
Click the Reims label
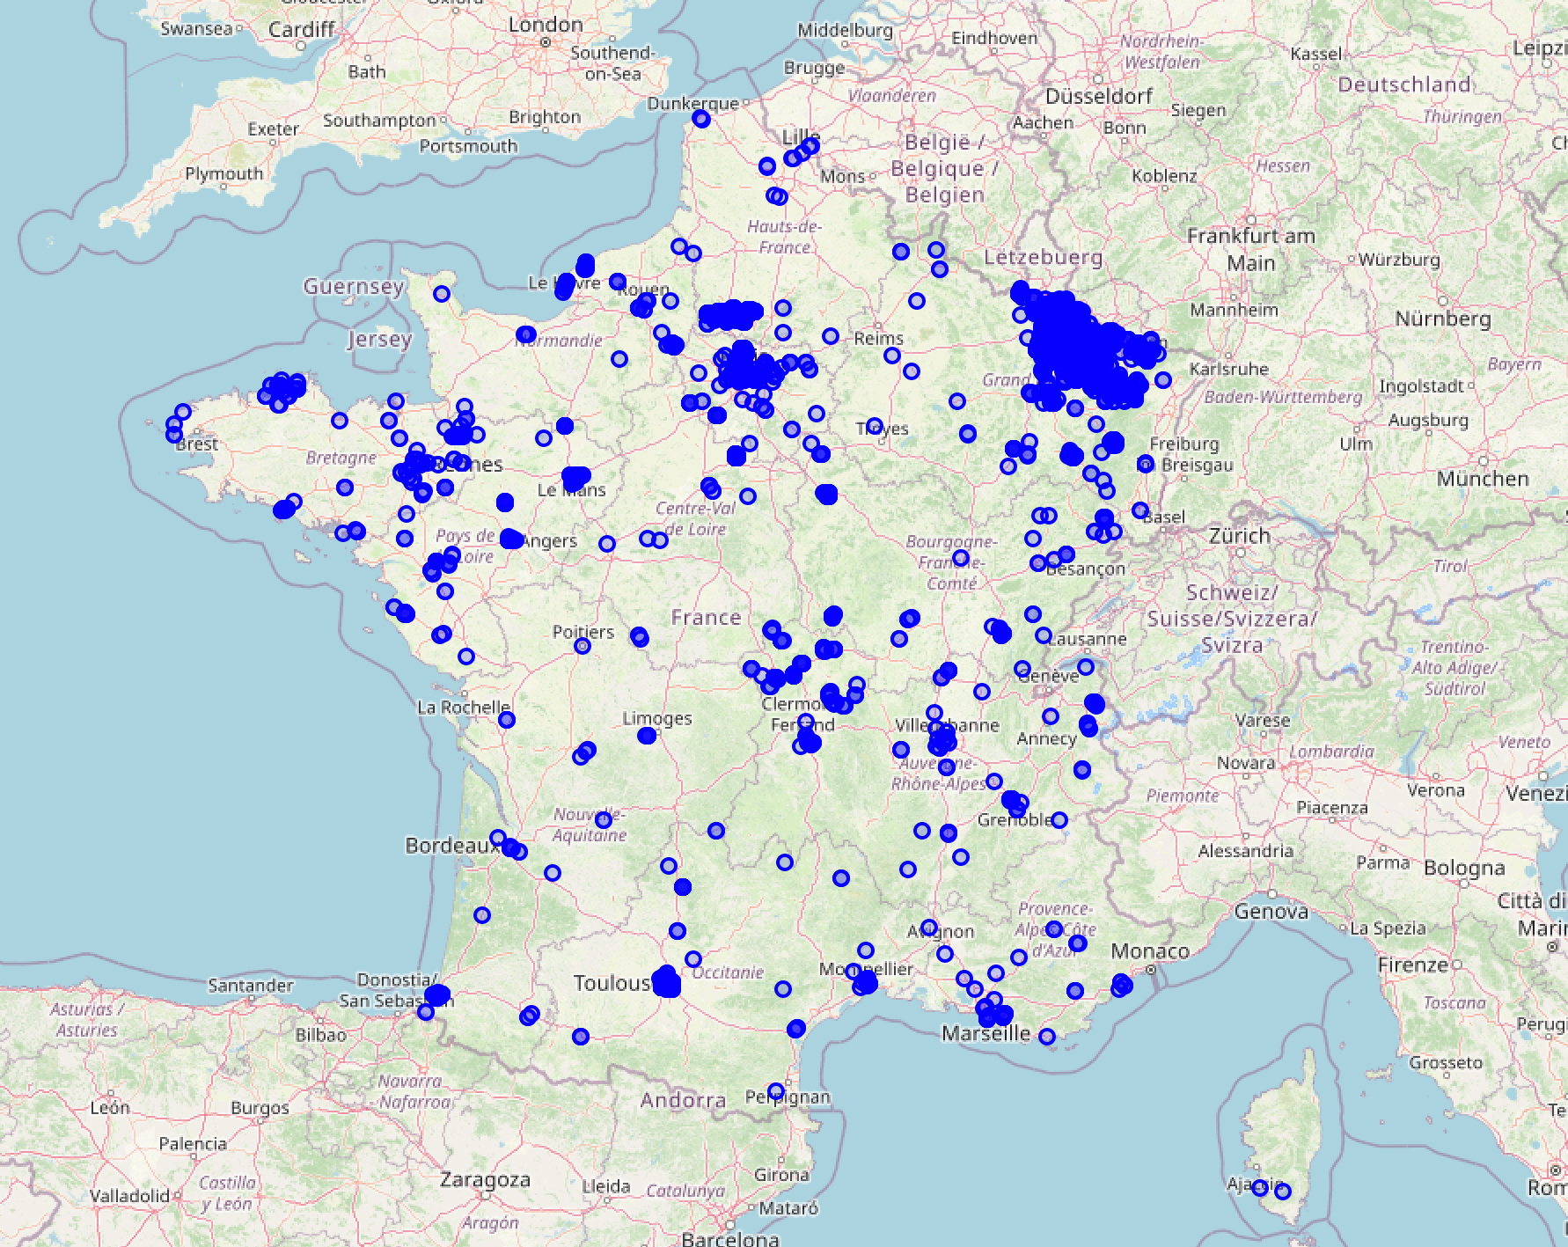[x=878, y=339]
